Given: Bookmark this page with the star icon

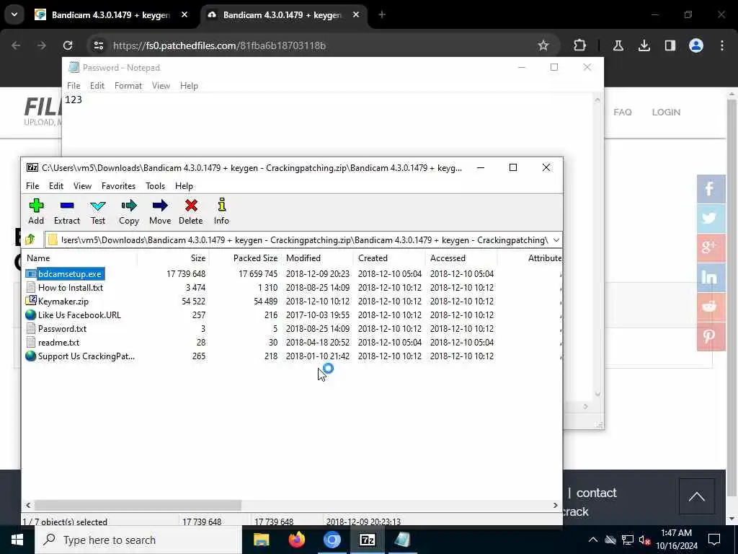Looking at the screenshot, I should 543,45.
